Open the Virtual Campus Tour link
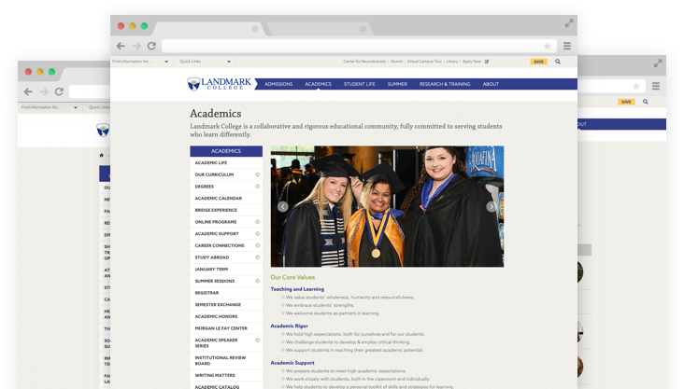The image size is (684, 389). [x=424, y=62]
